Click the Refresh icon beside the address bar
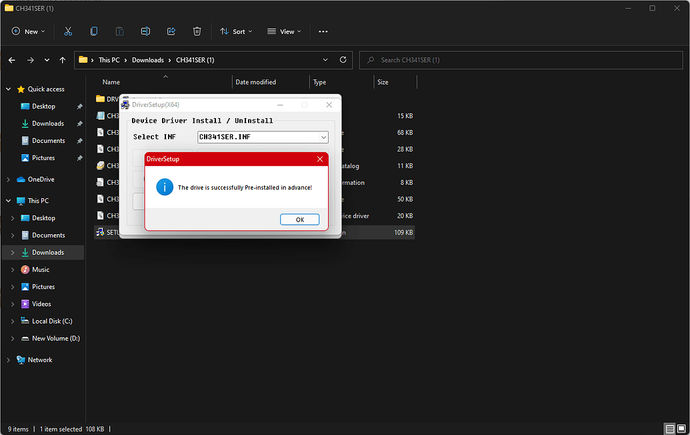Image resolution: width=690 pixels, height=435 pixels. pos(343,60)
